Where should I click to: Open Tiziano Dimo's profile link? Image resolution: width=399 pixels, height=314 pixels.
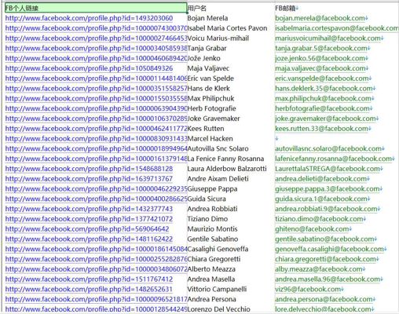(x=89, y=219)
